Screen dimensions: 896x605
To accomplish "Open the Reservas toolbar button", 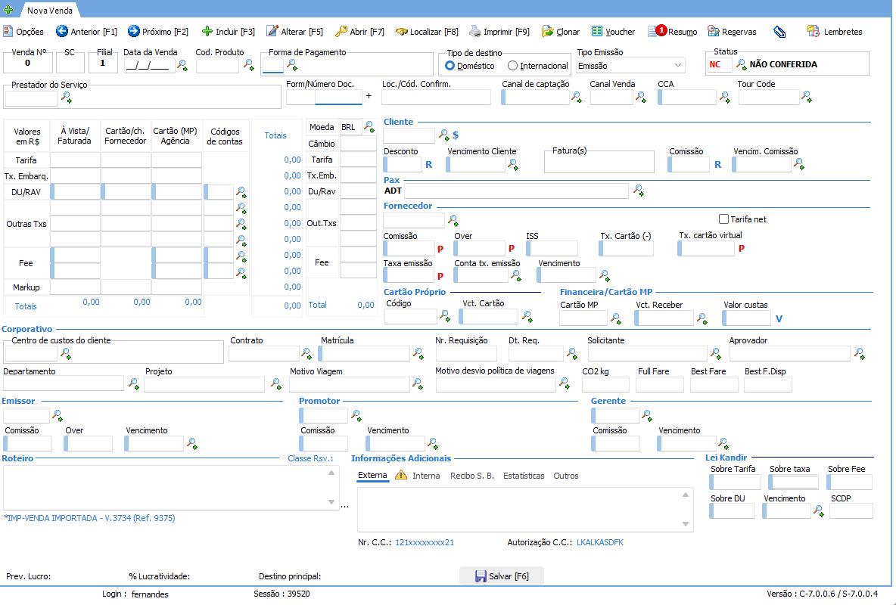I will pyautogui.click(x=732, y=32).
